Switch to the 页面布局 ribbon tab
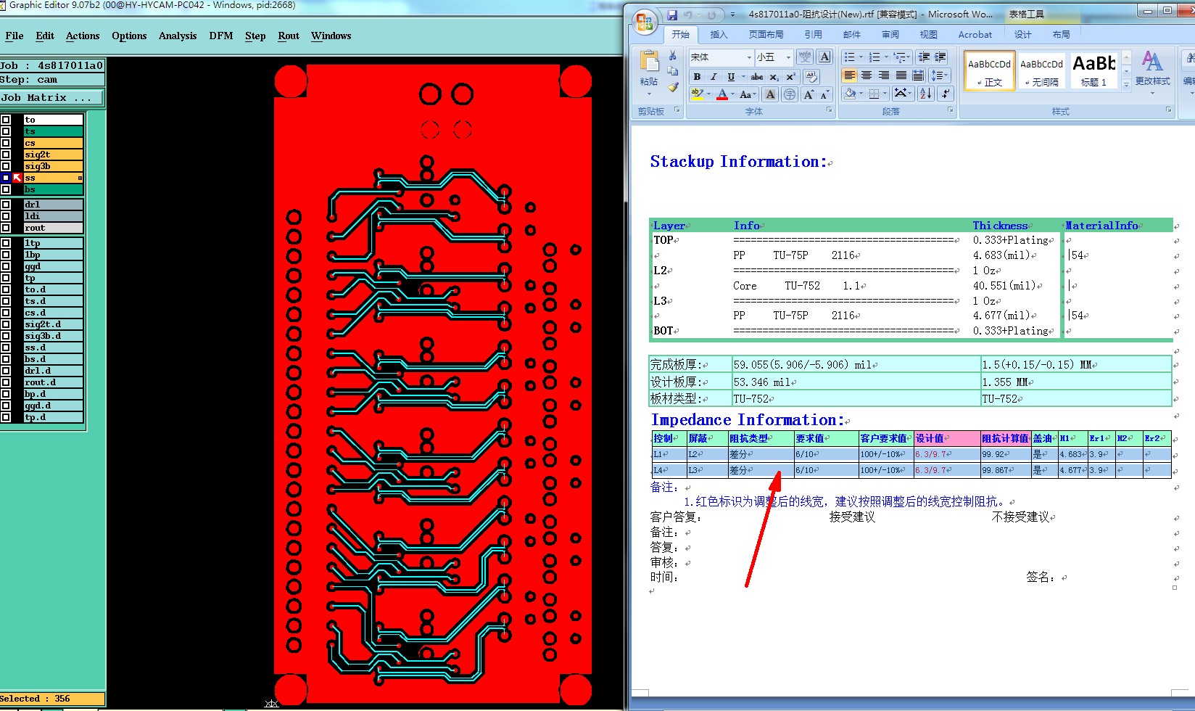The width and height of the screenshot is (1195, 711). tap(766, 35)
